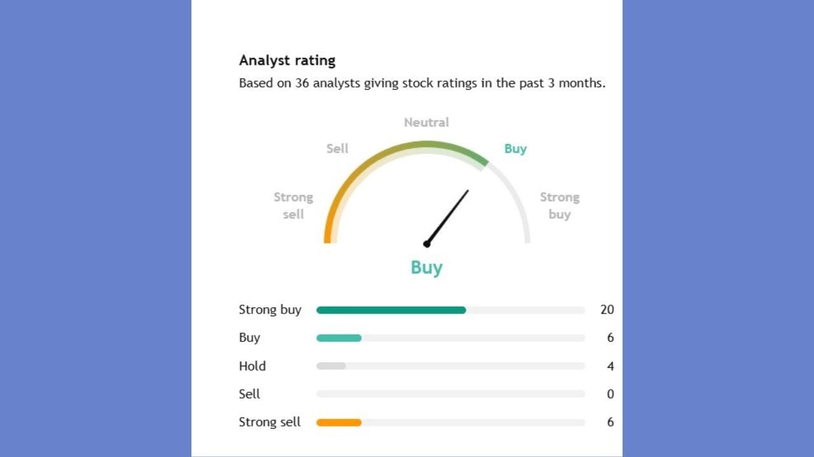Click the dark green Strong buy progress bar
Screen dimensions: 814x457
click(x=390, y=310)
